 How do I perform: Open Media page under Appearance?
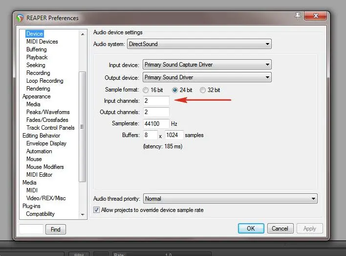coord(33,104)
